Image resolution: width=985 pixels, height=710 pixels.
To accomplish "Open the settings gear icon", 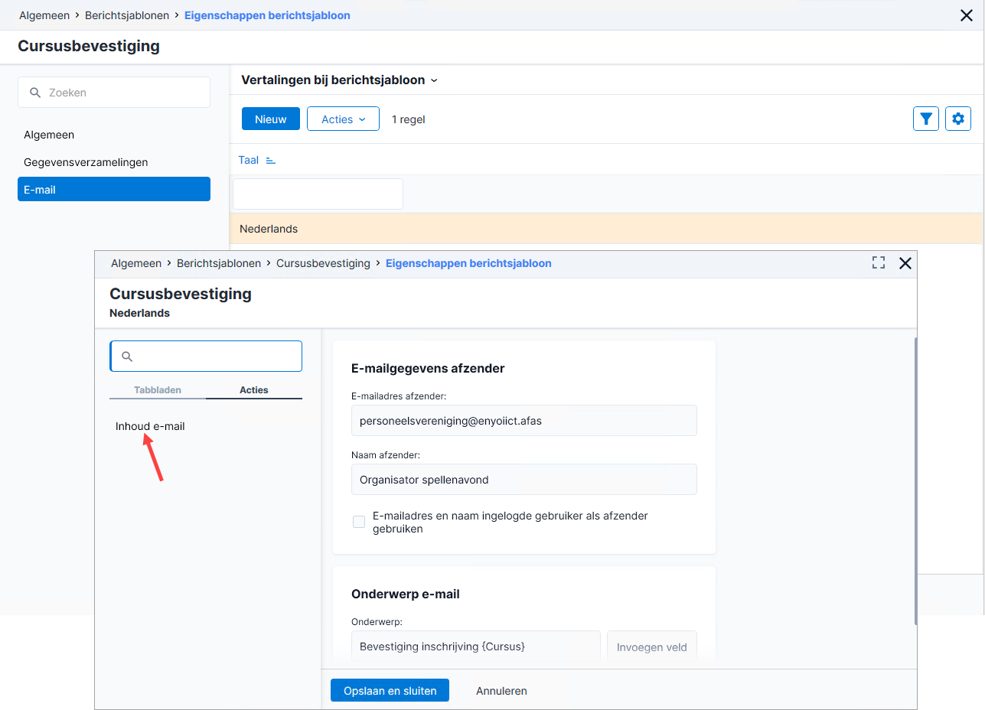I will click(x=958, y=119).
